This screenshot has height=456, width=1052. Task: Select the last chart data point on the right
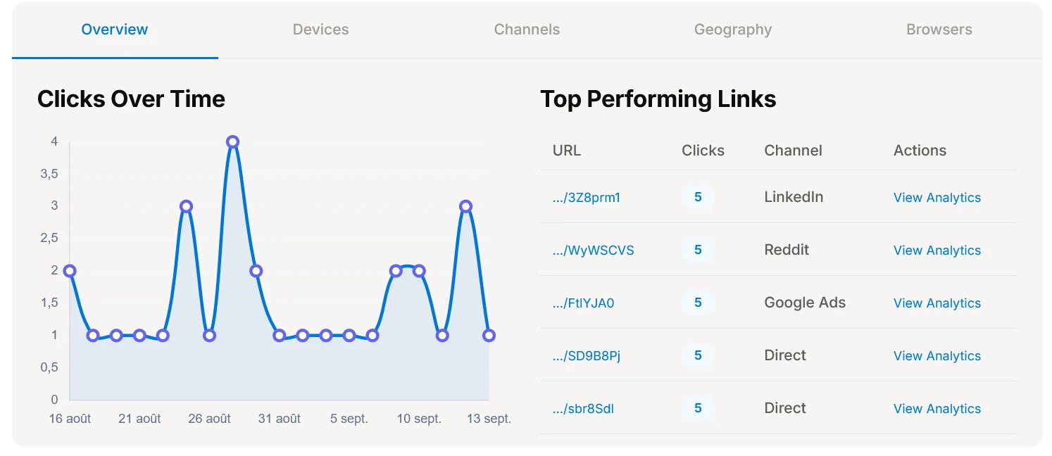click(x=489, y=336)
